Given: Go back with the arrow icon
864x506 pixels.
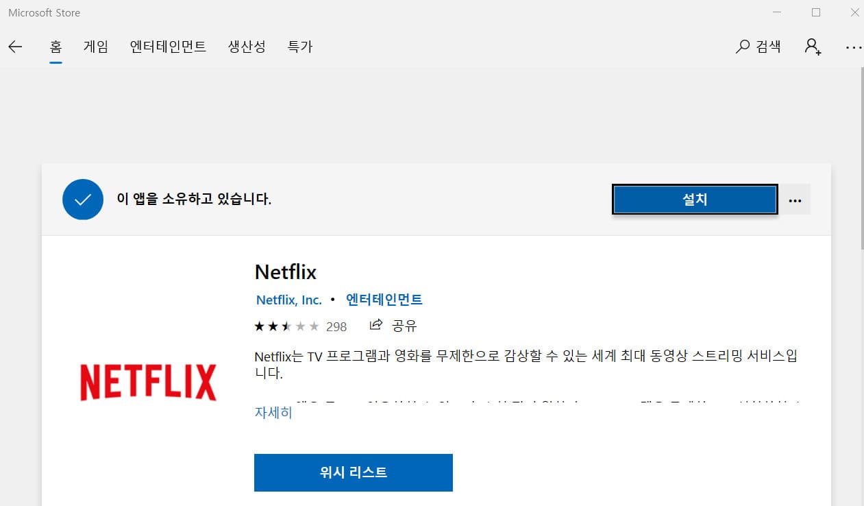Looking at the screenshot, I should click(x=15, y=47).
